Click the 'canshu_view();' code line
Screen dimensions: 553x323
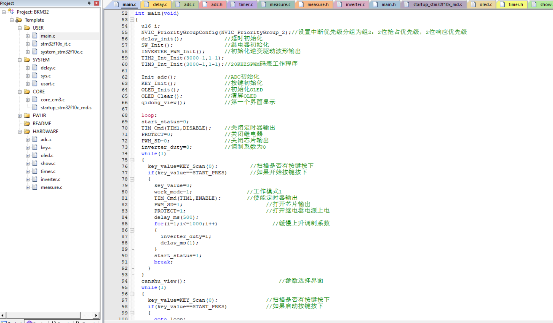tap(164, 281)
